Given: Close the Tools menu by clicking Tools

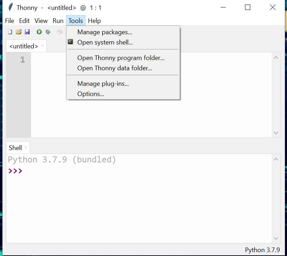Looking at the screenshot, I should [x=76, y=21].
